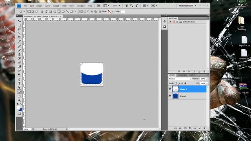Enable Shape layers mode in options bar
Viewport: 251px width, 141px height.
point(29,11)
